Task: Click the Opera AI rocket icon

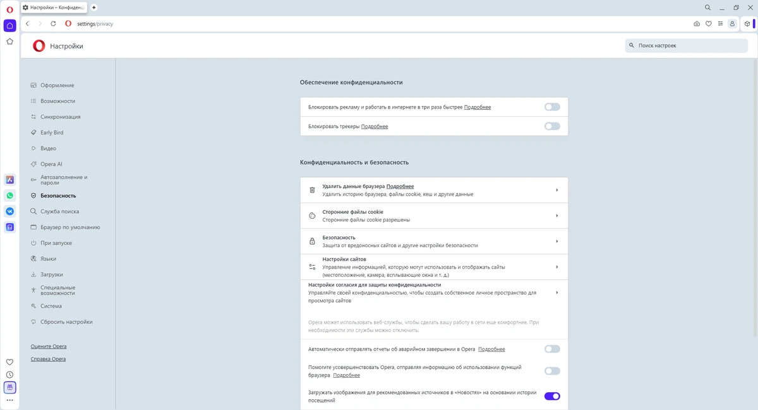Action: tap(33, 164)
